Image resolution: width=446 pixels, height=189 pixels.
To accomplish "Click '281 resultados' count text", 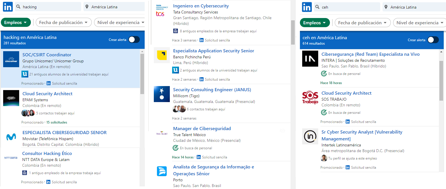I will tap(15, 43).
